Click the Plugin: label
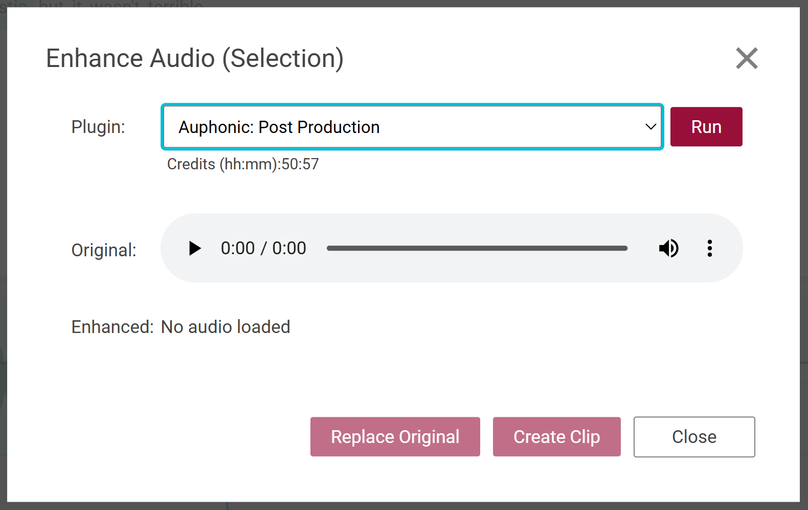The height and width of the screenshot is (510, 808). tap(98, 127)
